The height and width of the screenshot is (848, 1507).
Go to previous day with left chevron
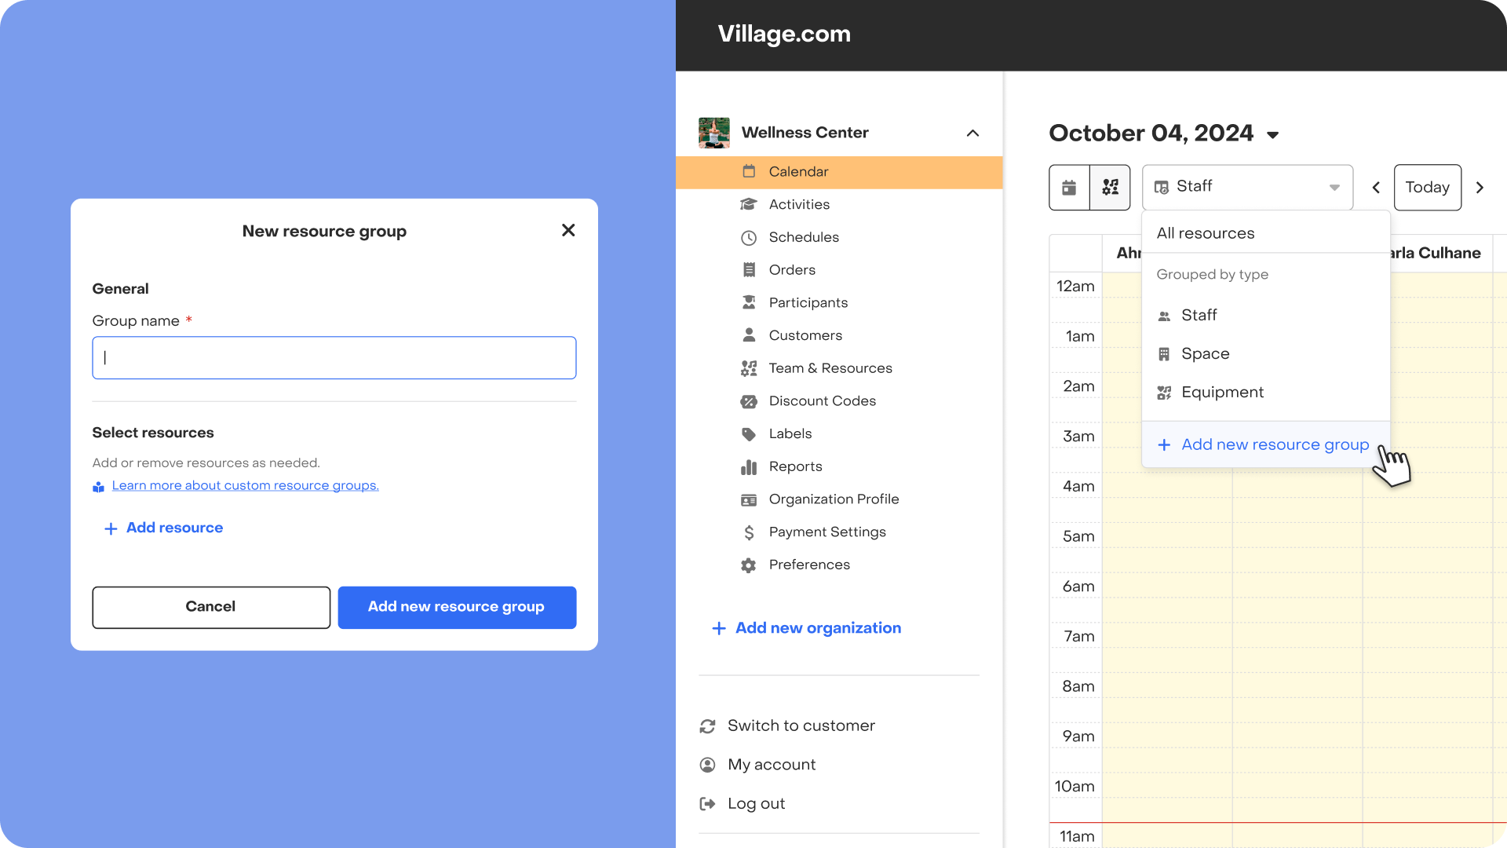[x=1376, y=188]
